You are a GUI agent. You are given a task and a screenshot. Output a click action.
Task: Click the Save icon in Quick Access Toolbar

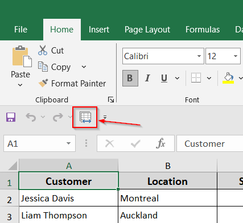[x=11, y=117]
